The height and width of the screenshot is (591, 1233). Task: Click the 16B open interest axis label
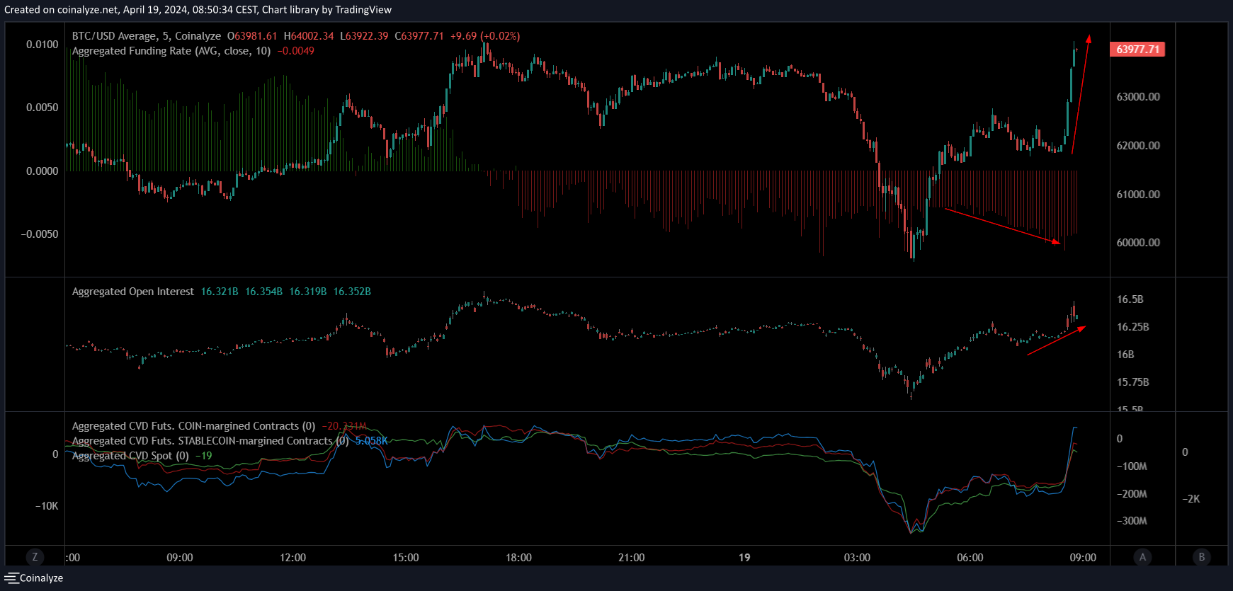pos(1125,355)
